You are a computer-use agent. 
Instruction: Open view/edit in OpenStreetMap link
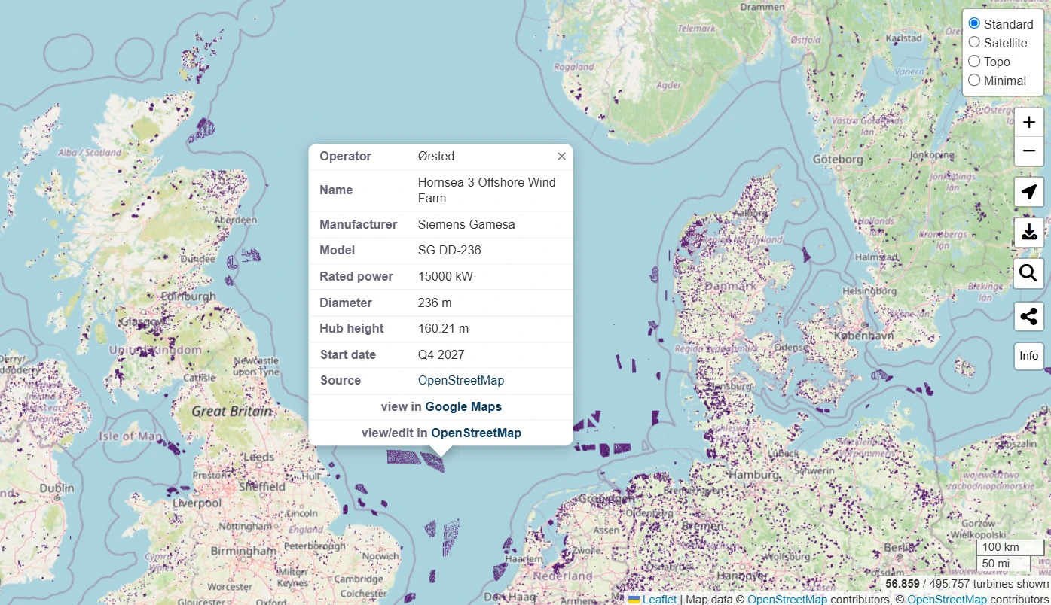click(x=476, y=433)
